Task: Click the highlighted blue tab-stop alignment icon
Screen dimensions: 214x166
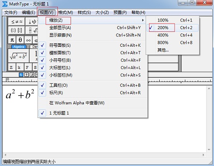Action: [21, 75]
